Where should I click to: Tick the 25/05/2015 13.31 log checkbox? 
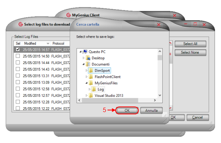pos(18,76)
